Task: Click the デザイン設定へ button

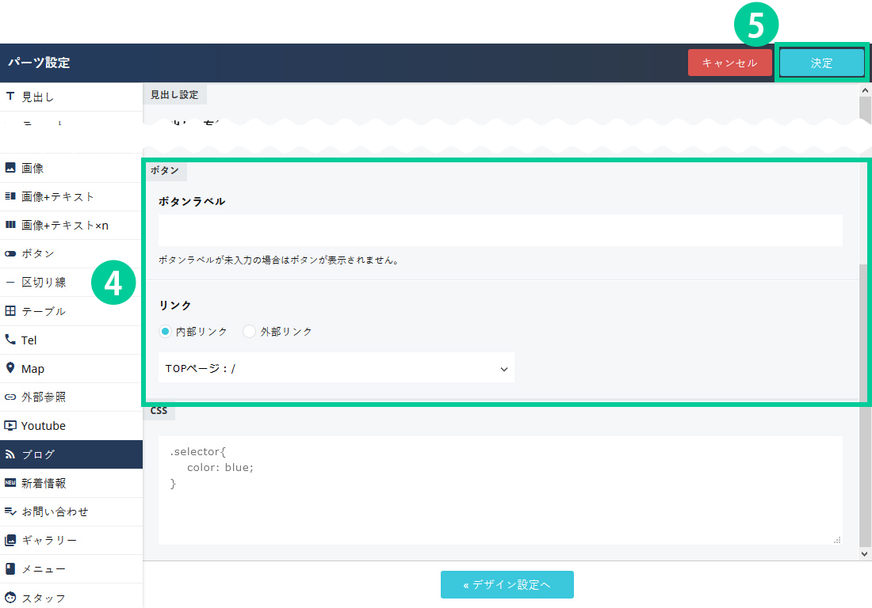Action: click(x=507, y=585)
